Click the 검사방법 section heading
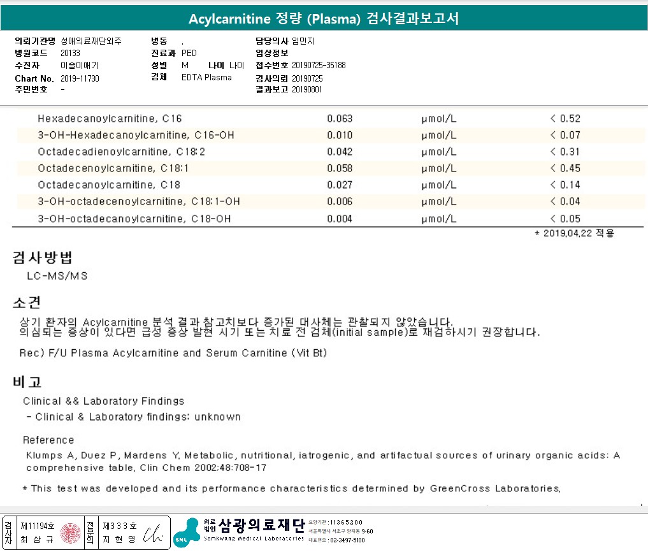This screenshot has width=648, height=557. point(42,257)
